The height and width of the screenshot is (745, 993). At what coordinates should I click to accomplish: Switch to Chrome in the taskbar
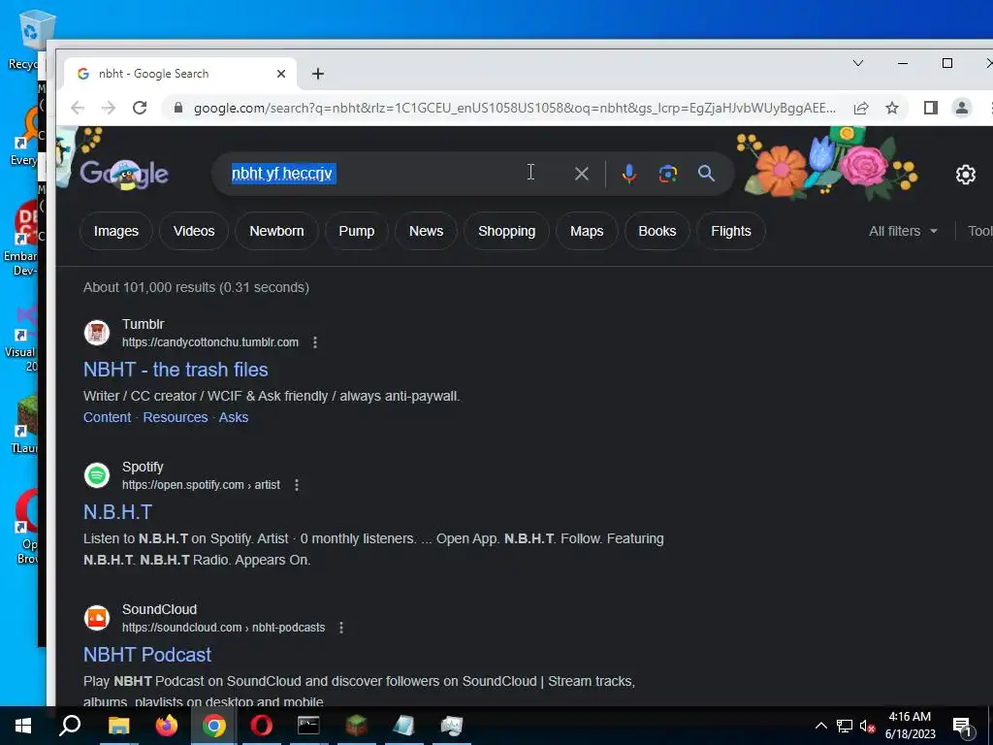pos(214,726)
